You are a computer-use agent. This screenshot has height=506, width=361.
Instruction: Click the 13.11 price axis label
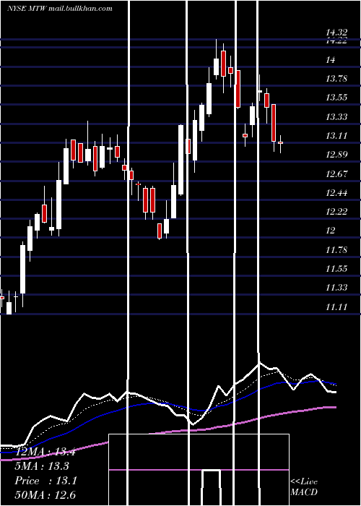[336, 136]
